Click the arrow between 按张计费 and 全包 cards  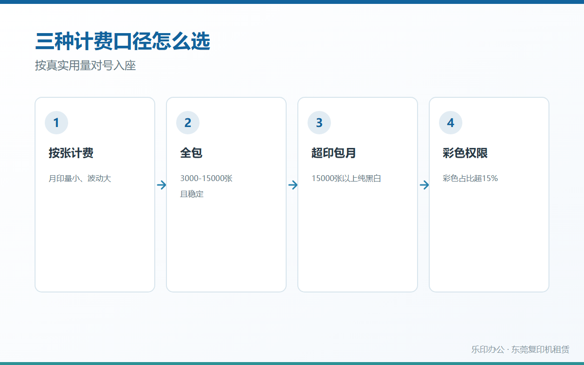click(x=162, y=185)
